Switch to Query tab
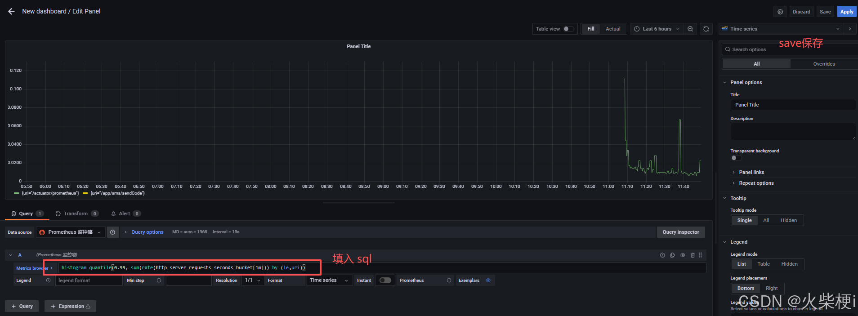 (x=27, y=214)
